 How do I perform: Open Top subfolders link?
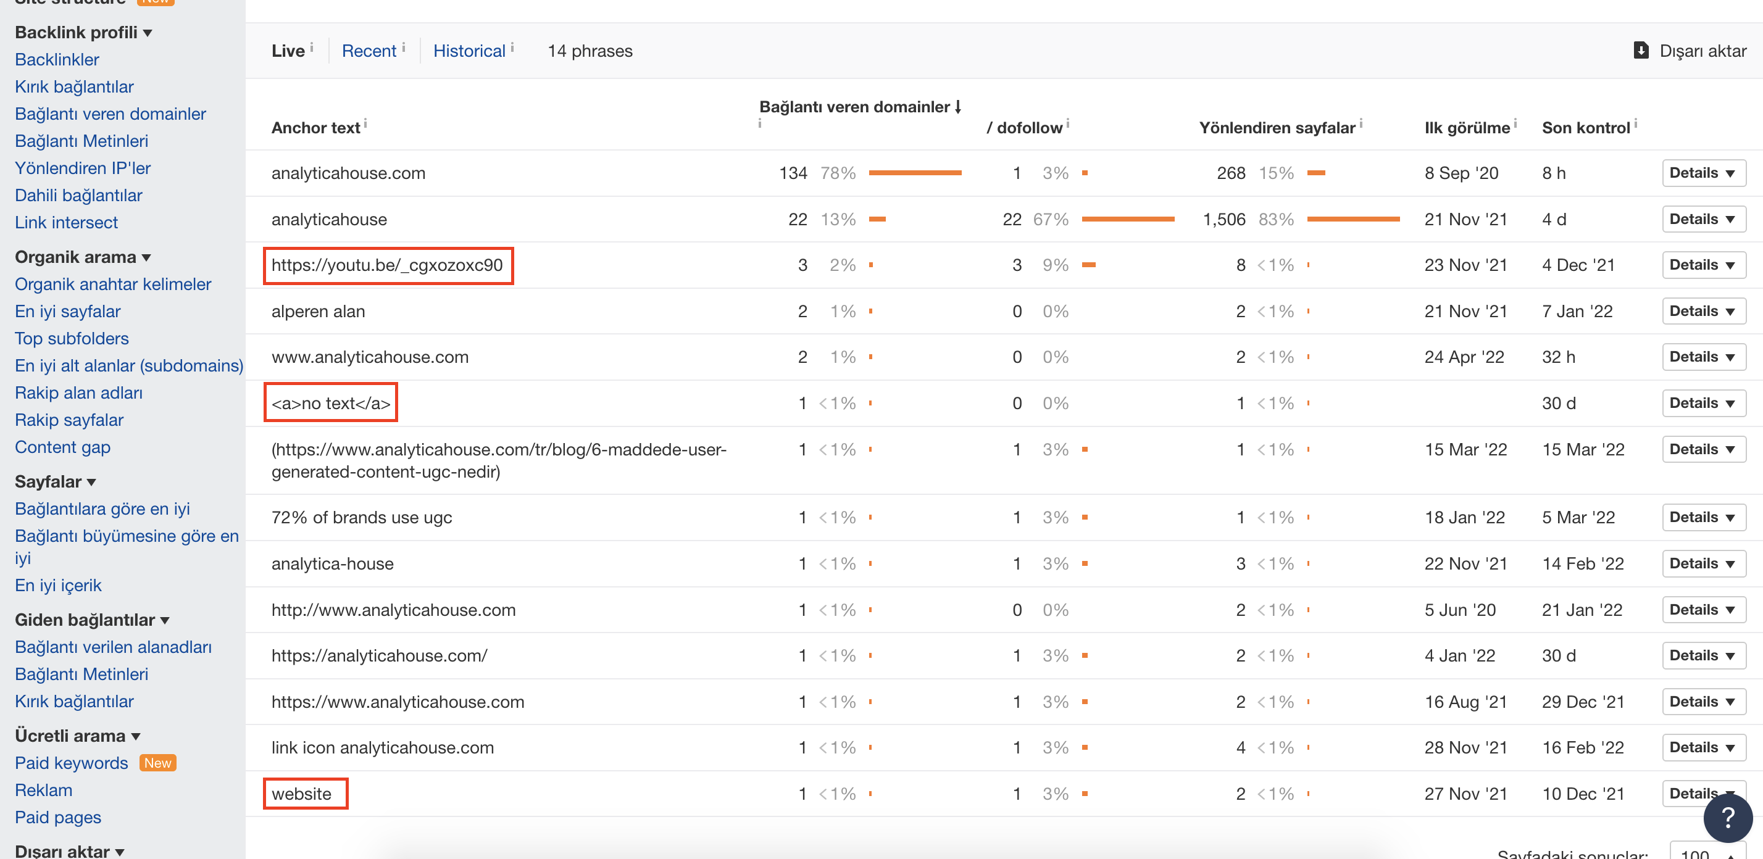[72, 339]
